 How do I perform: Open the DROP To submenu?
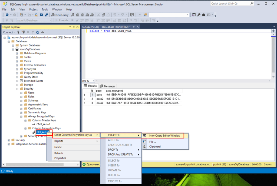click(x=121, y=150)
